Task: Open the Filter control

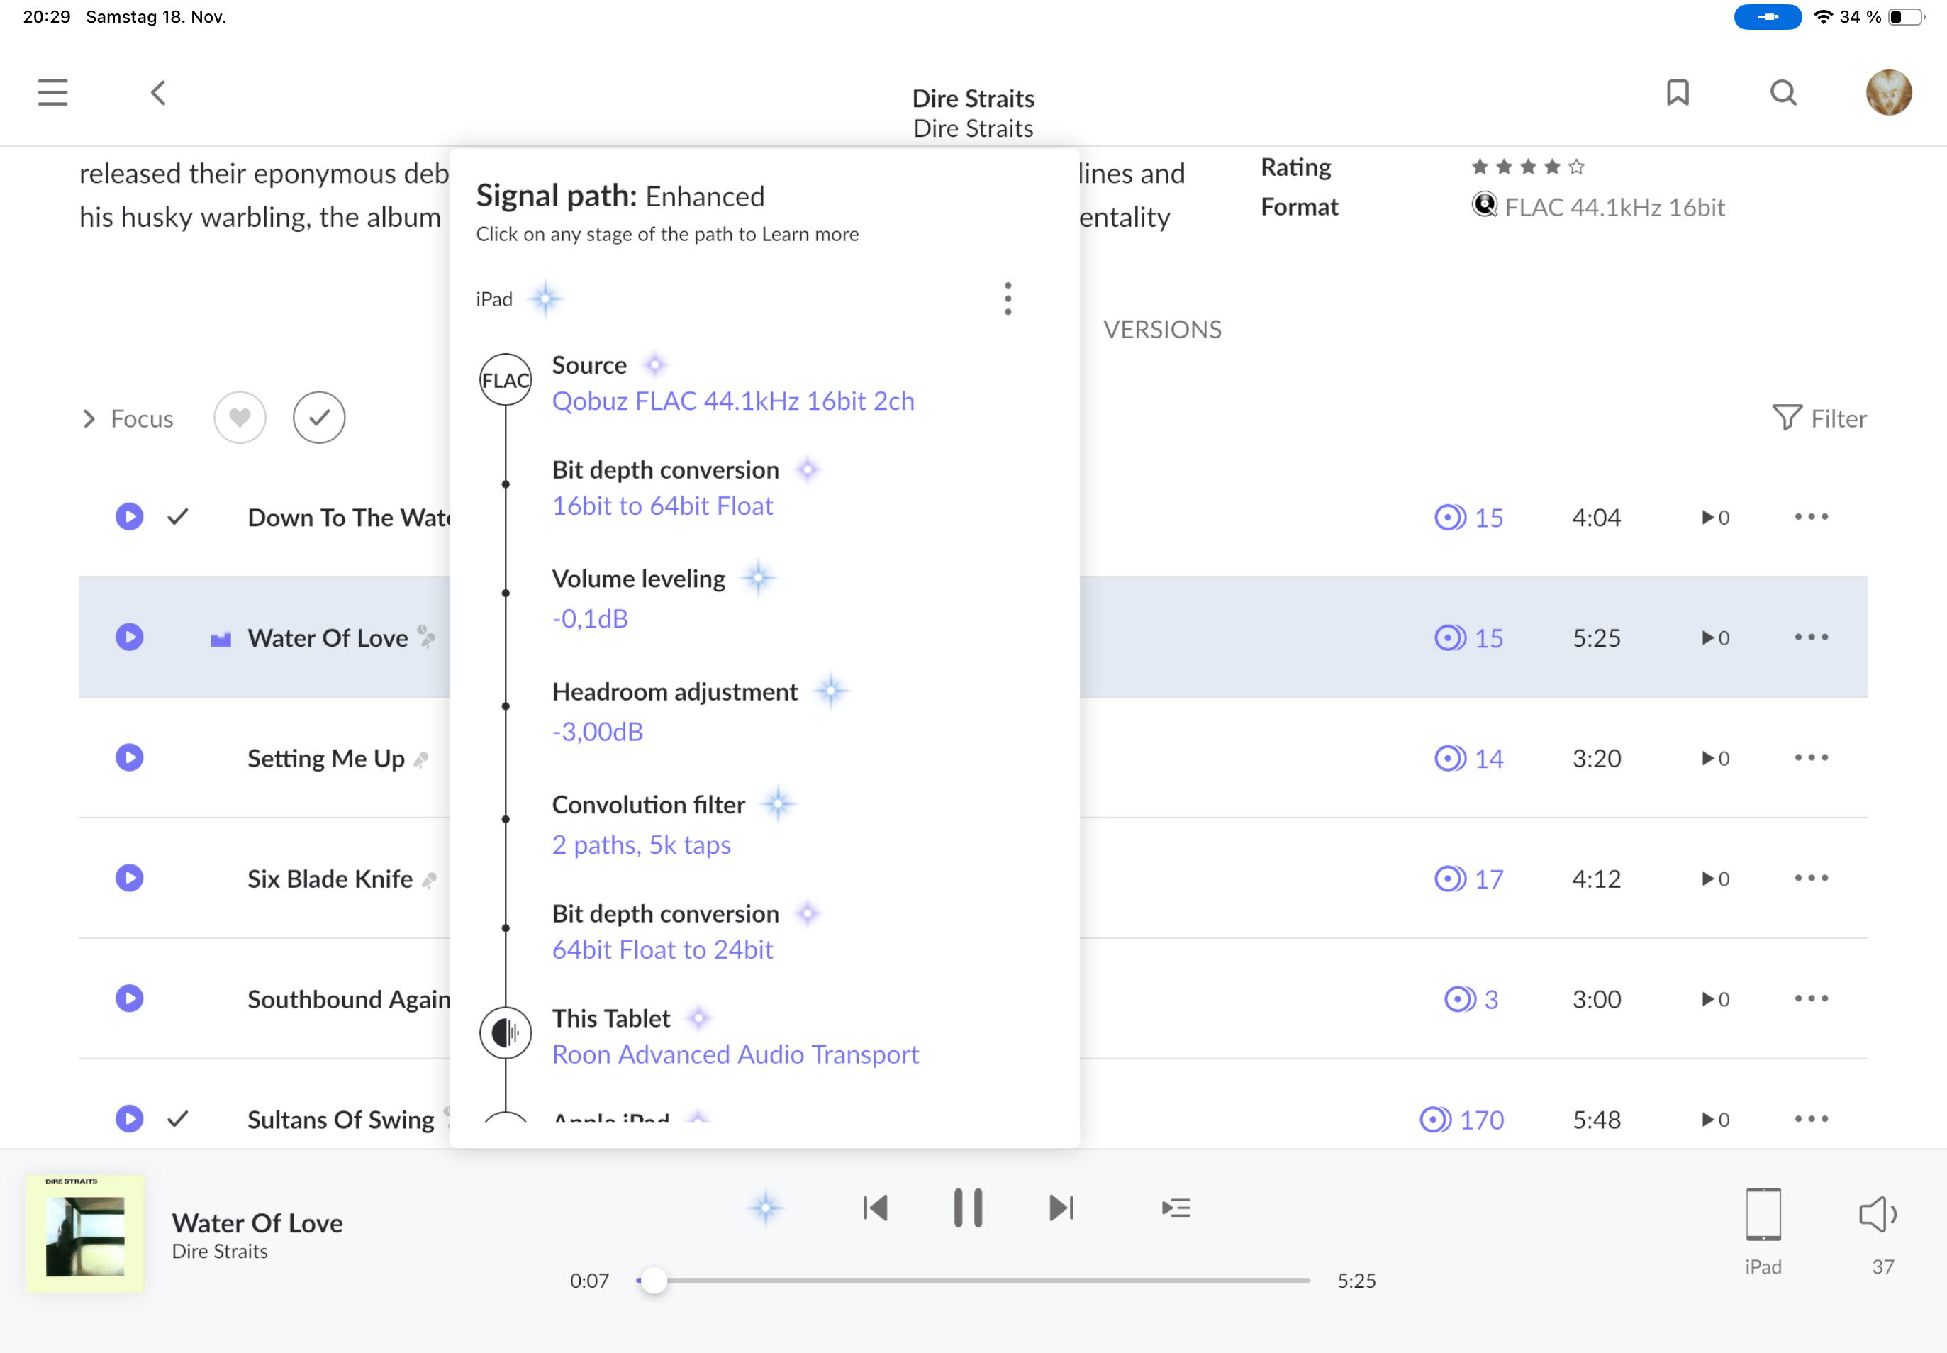Action: [x=1819, y=418]
